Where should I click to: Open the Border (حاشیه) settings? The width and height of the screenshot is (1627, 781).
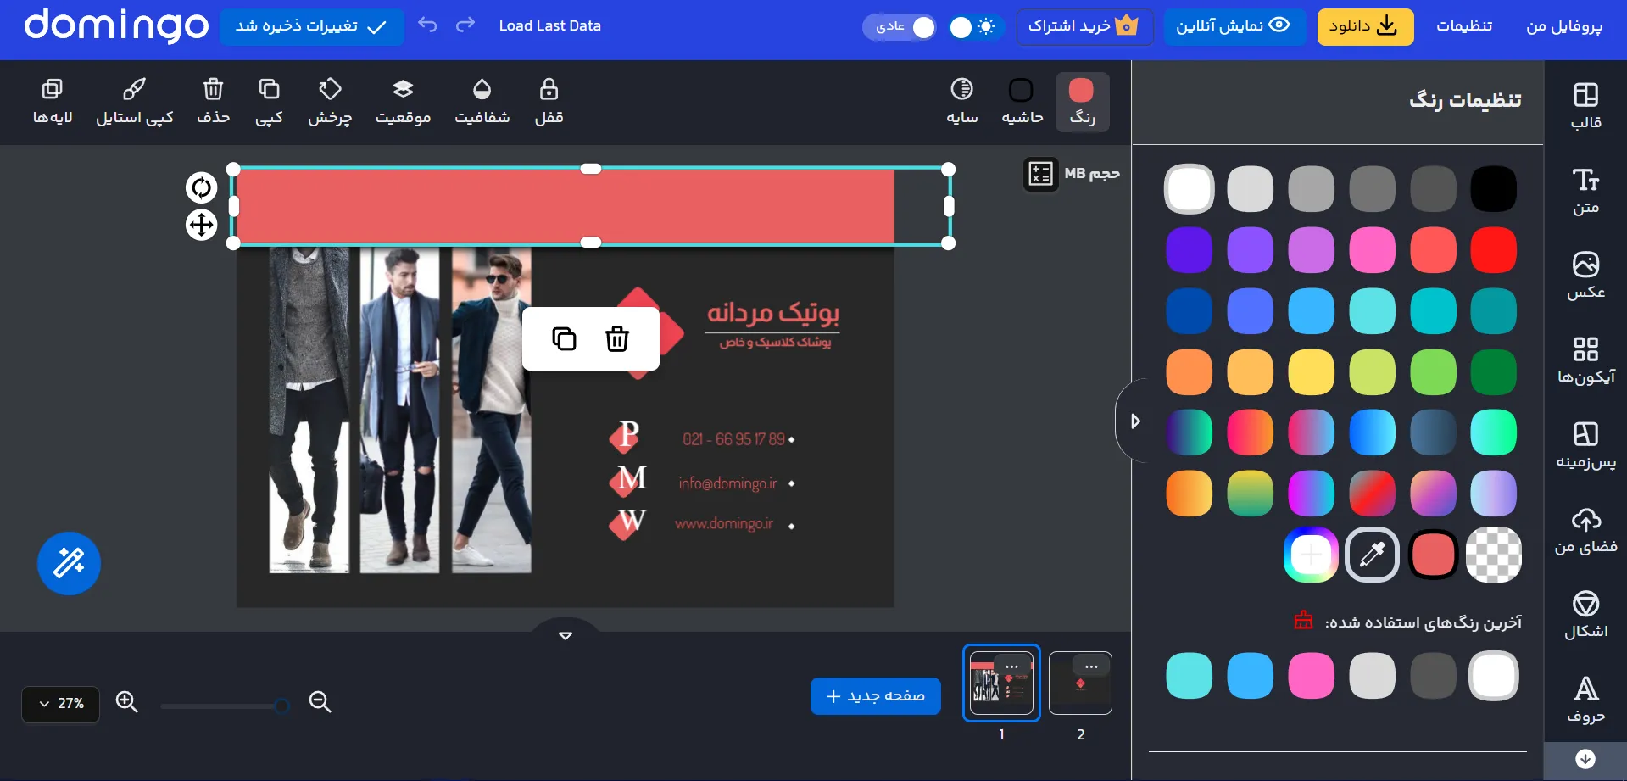(x=1022, y=102)
